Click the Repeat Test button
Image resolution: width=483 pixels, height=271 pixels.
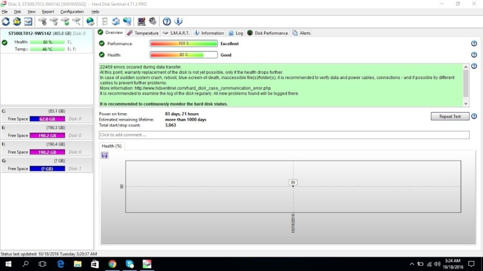[x=449, y=116]
